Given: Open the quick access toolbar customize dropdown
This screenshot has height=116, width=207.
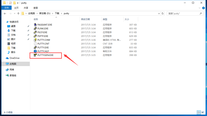Looking at the screenshot, I should 18,3.
